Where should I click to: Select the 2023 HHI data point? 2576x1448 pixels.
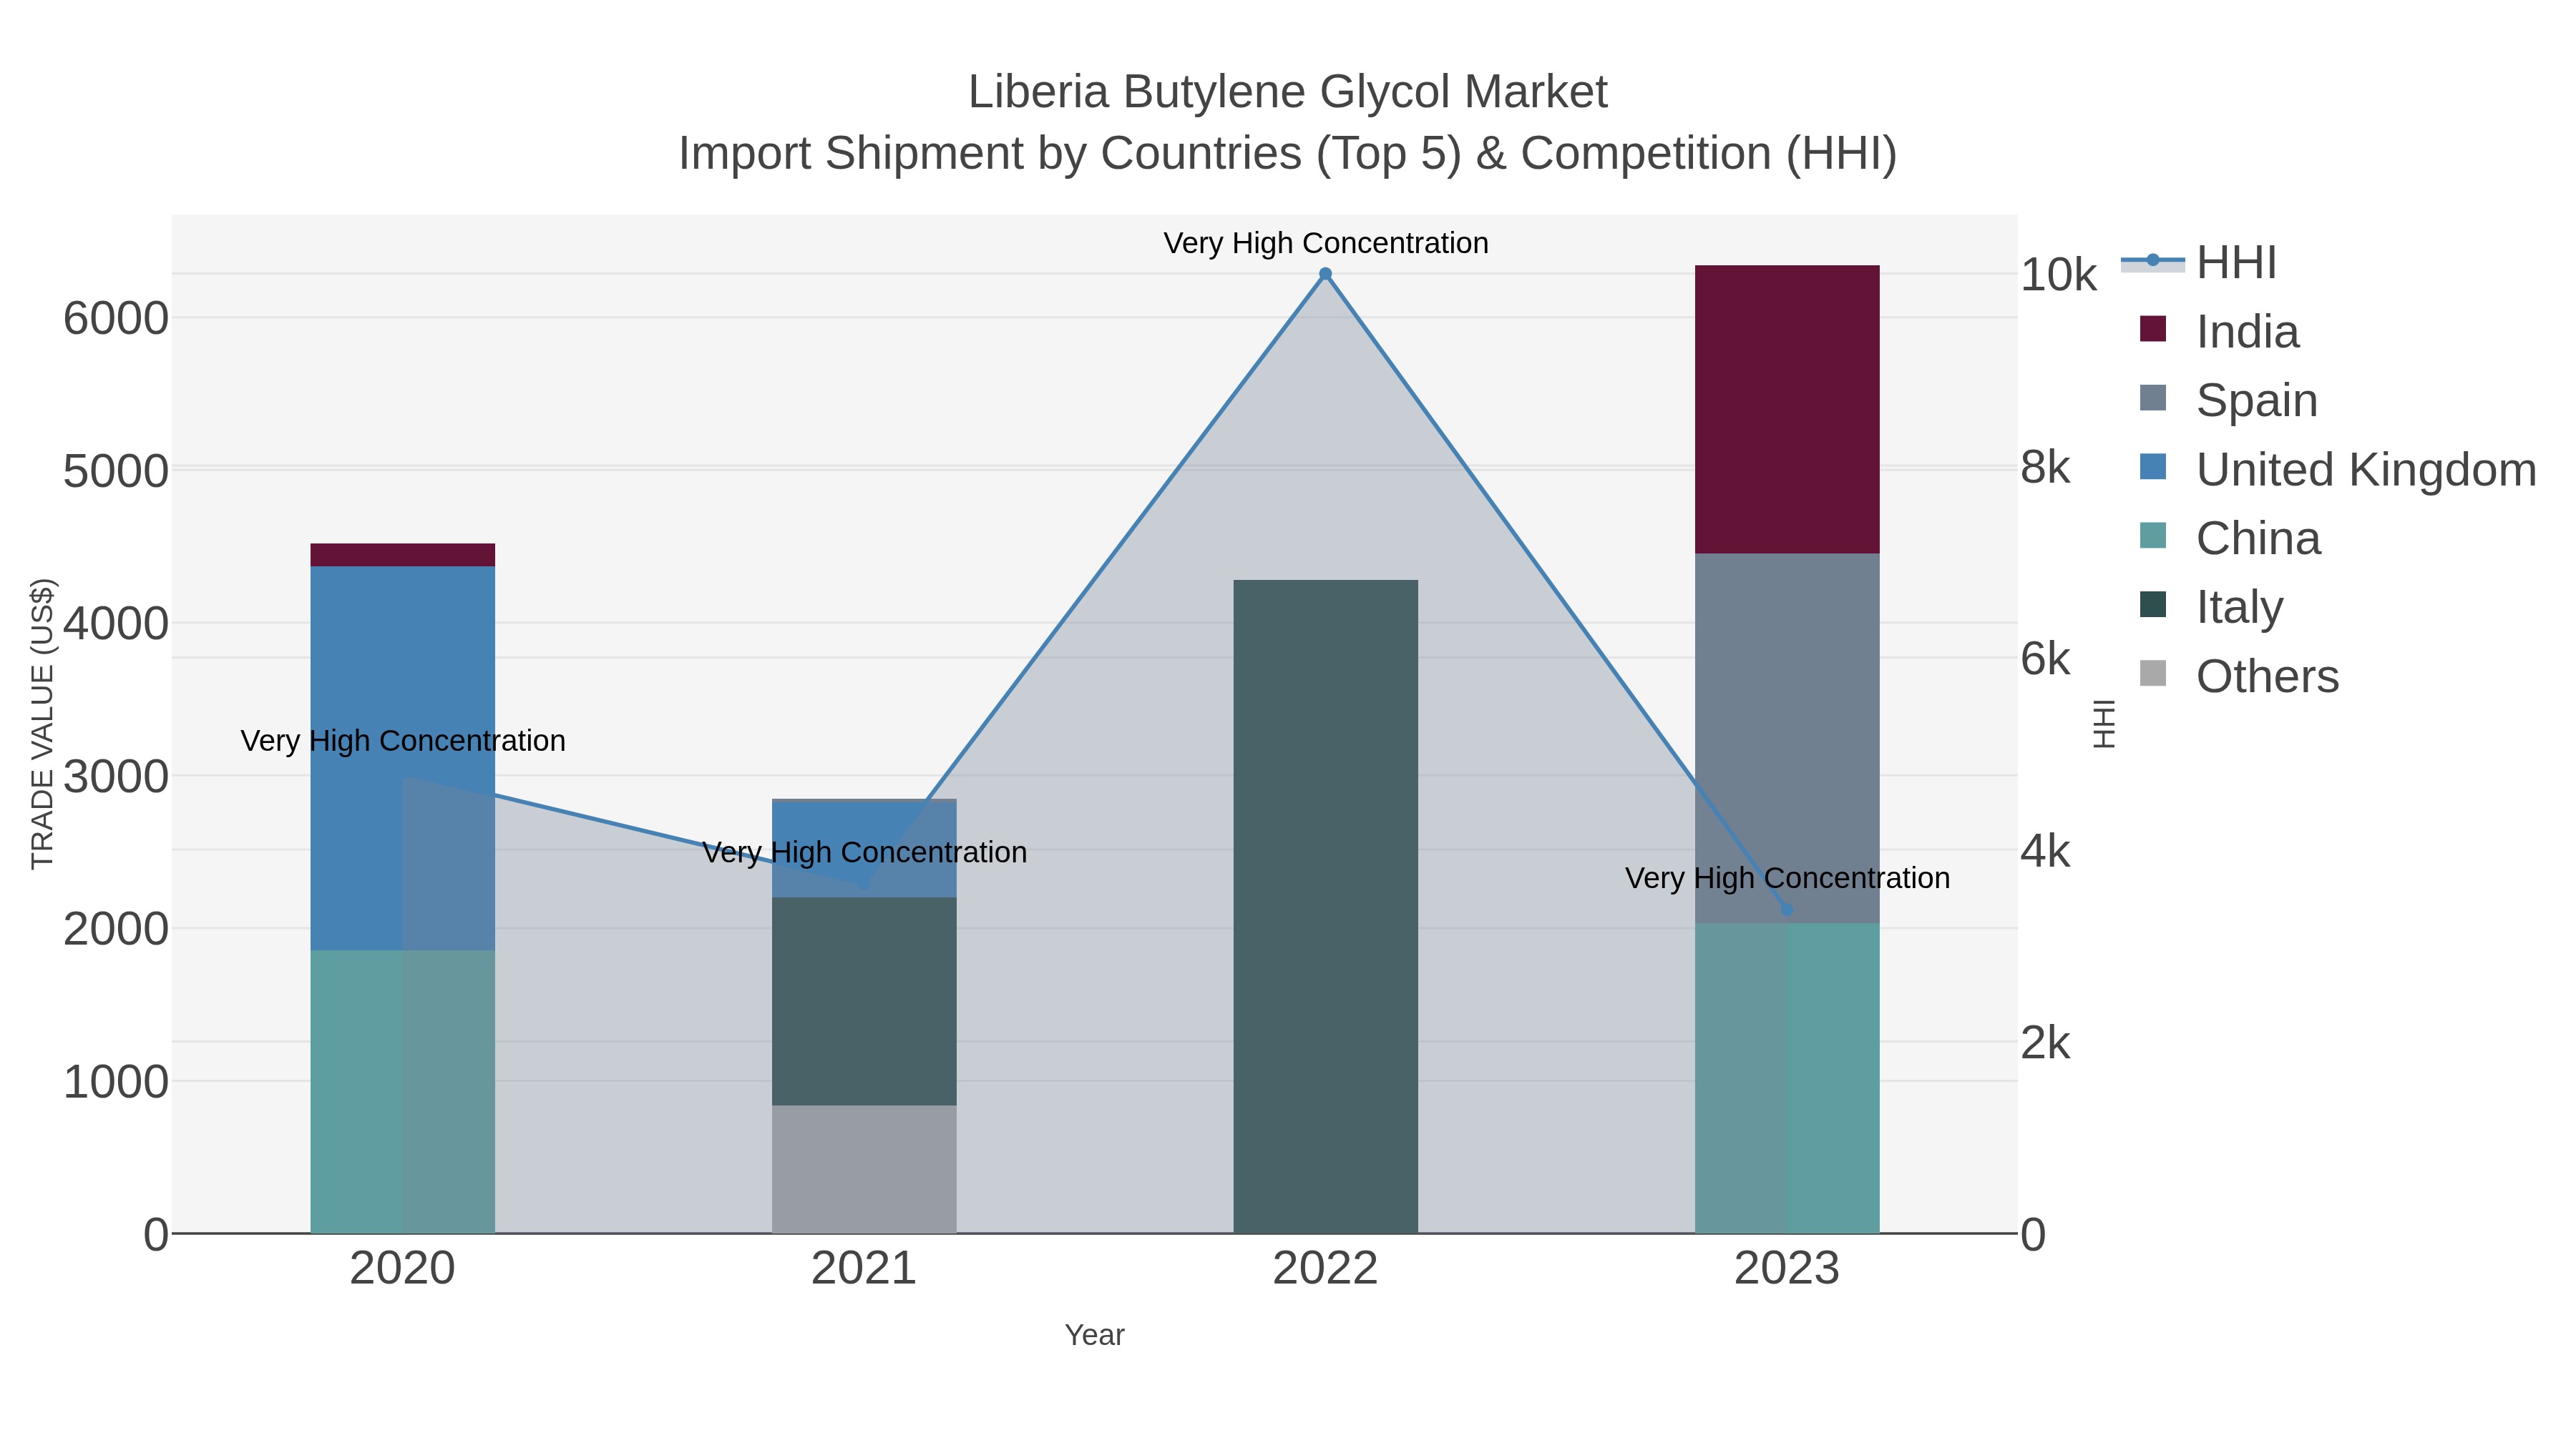pos(1787,910)
